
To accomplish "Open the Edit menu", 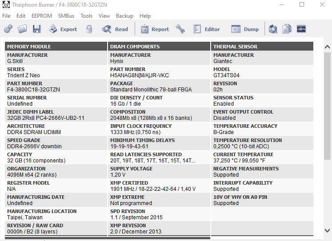I will click(21, 16).
